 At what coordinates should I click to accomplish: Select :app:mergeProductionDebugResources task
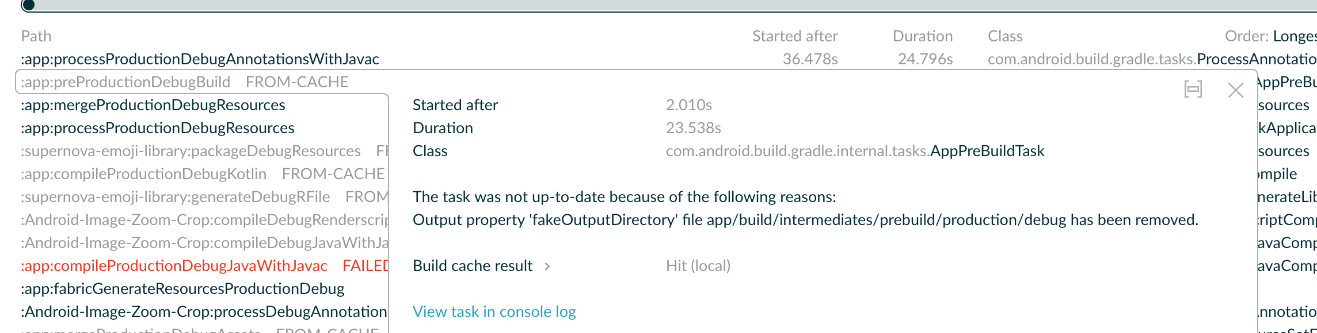[x=153, y=105]
